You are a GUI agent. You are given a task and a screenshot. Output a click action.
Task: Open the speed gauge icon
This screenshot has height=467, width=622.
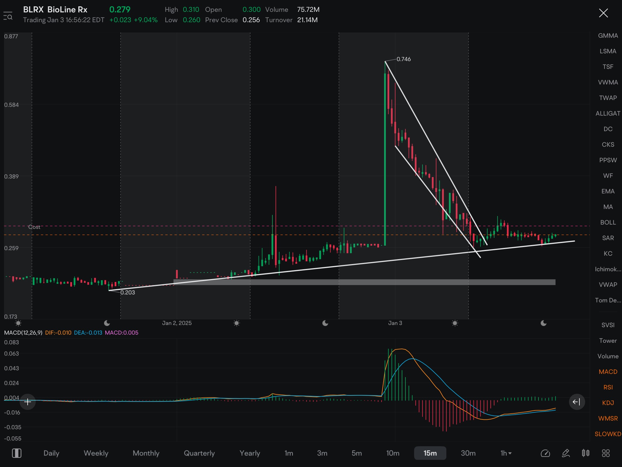545,453
